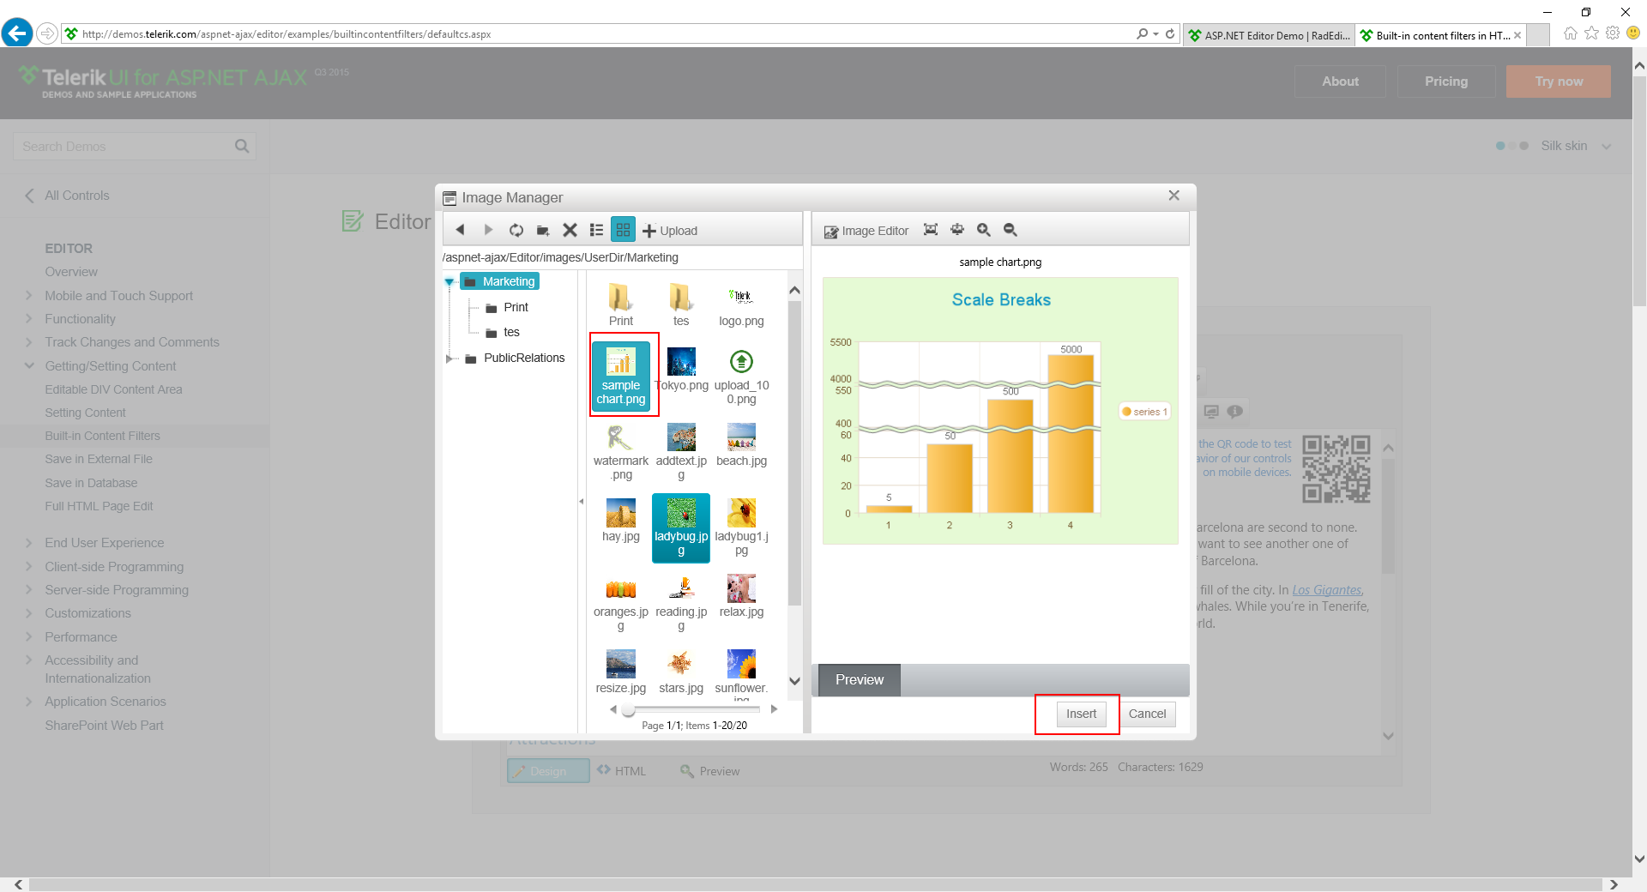Click the Preview tab in Image Manager

[859, 680]
